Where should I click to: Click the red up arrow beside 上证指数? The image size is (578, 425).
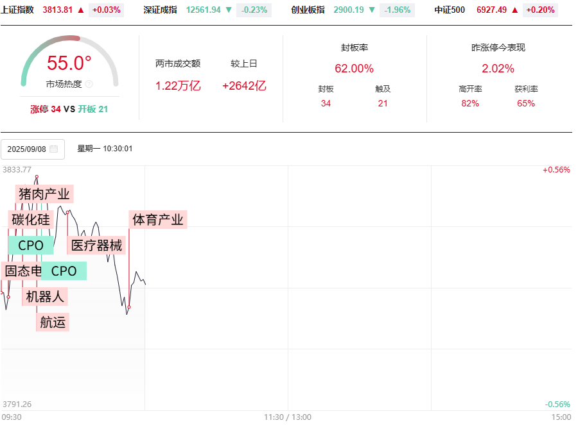tap(80, 10)
